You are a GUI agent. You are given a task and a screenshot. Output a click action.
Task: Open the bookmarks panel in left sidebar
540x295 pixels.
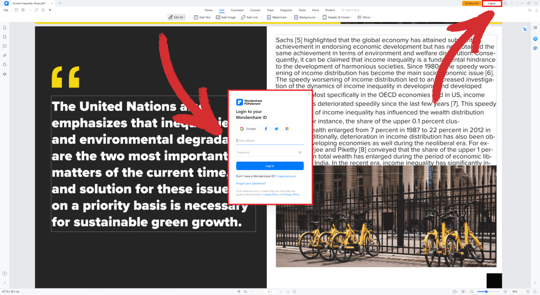4,37
